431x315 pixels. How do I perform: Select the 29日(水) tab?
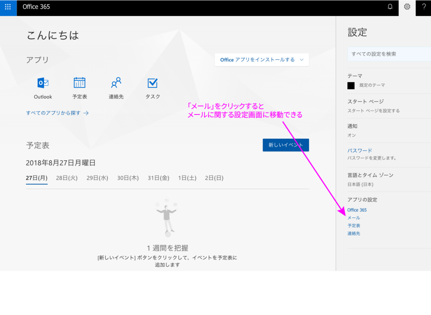pyautogui.click(x=97, y=178)
